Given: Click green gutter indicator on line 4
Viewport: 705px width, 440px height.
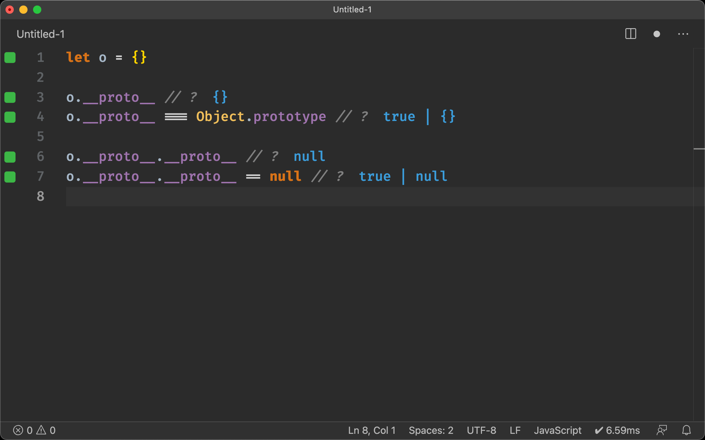Looking at the screenshot, I should point(10,117).
